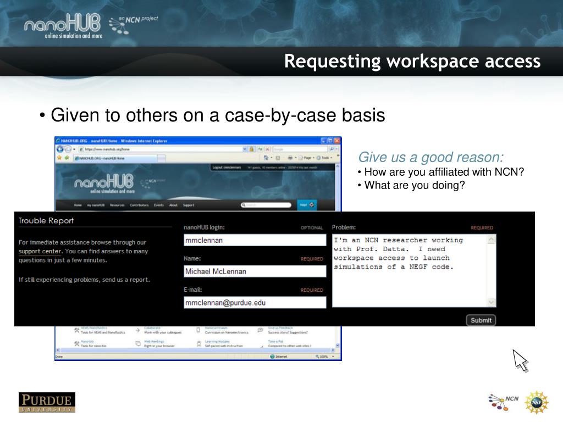The image size is (563, 422).
Task: Select the NANOHUB.ORG - nanoHUB Home tab
Action: (x=115, y=158)
